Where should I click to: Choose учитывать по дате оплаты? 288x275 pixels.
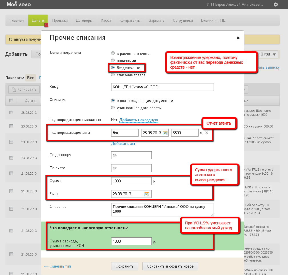tap(113, 108)
